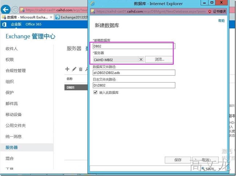This screenshot has height=176, width=236.
Task: Open the 100% zoom level dropdown
Action: click(220, 169)
